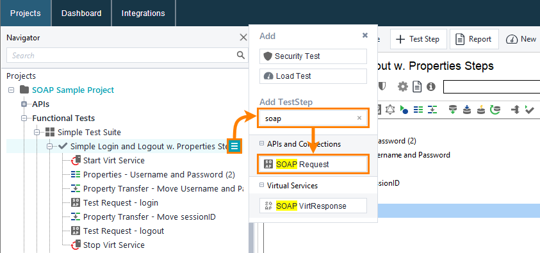Image resolution: width=540 pixels, height=253 pixels.
Task: Select Functional Tests in tree
Action: [63, 118]
